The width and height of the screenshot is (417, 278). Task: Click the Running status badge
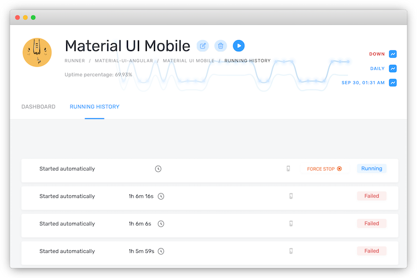click(x=371, y=168)
